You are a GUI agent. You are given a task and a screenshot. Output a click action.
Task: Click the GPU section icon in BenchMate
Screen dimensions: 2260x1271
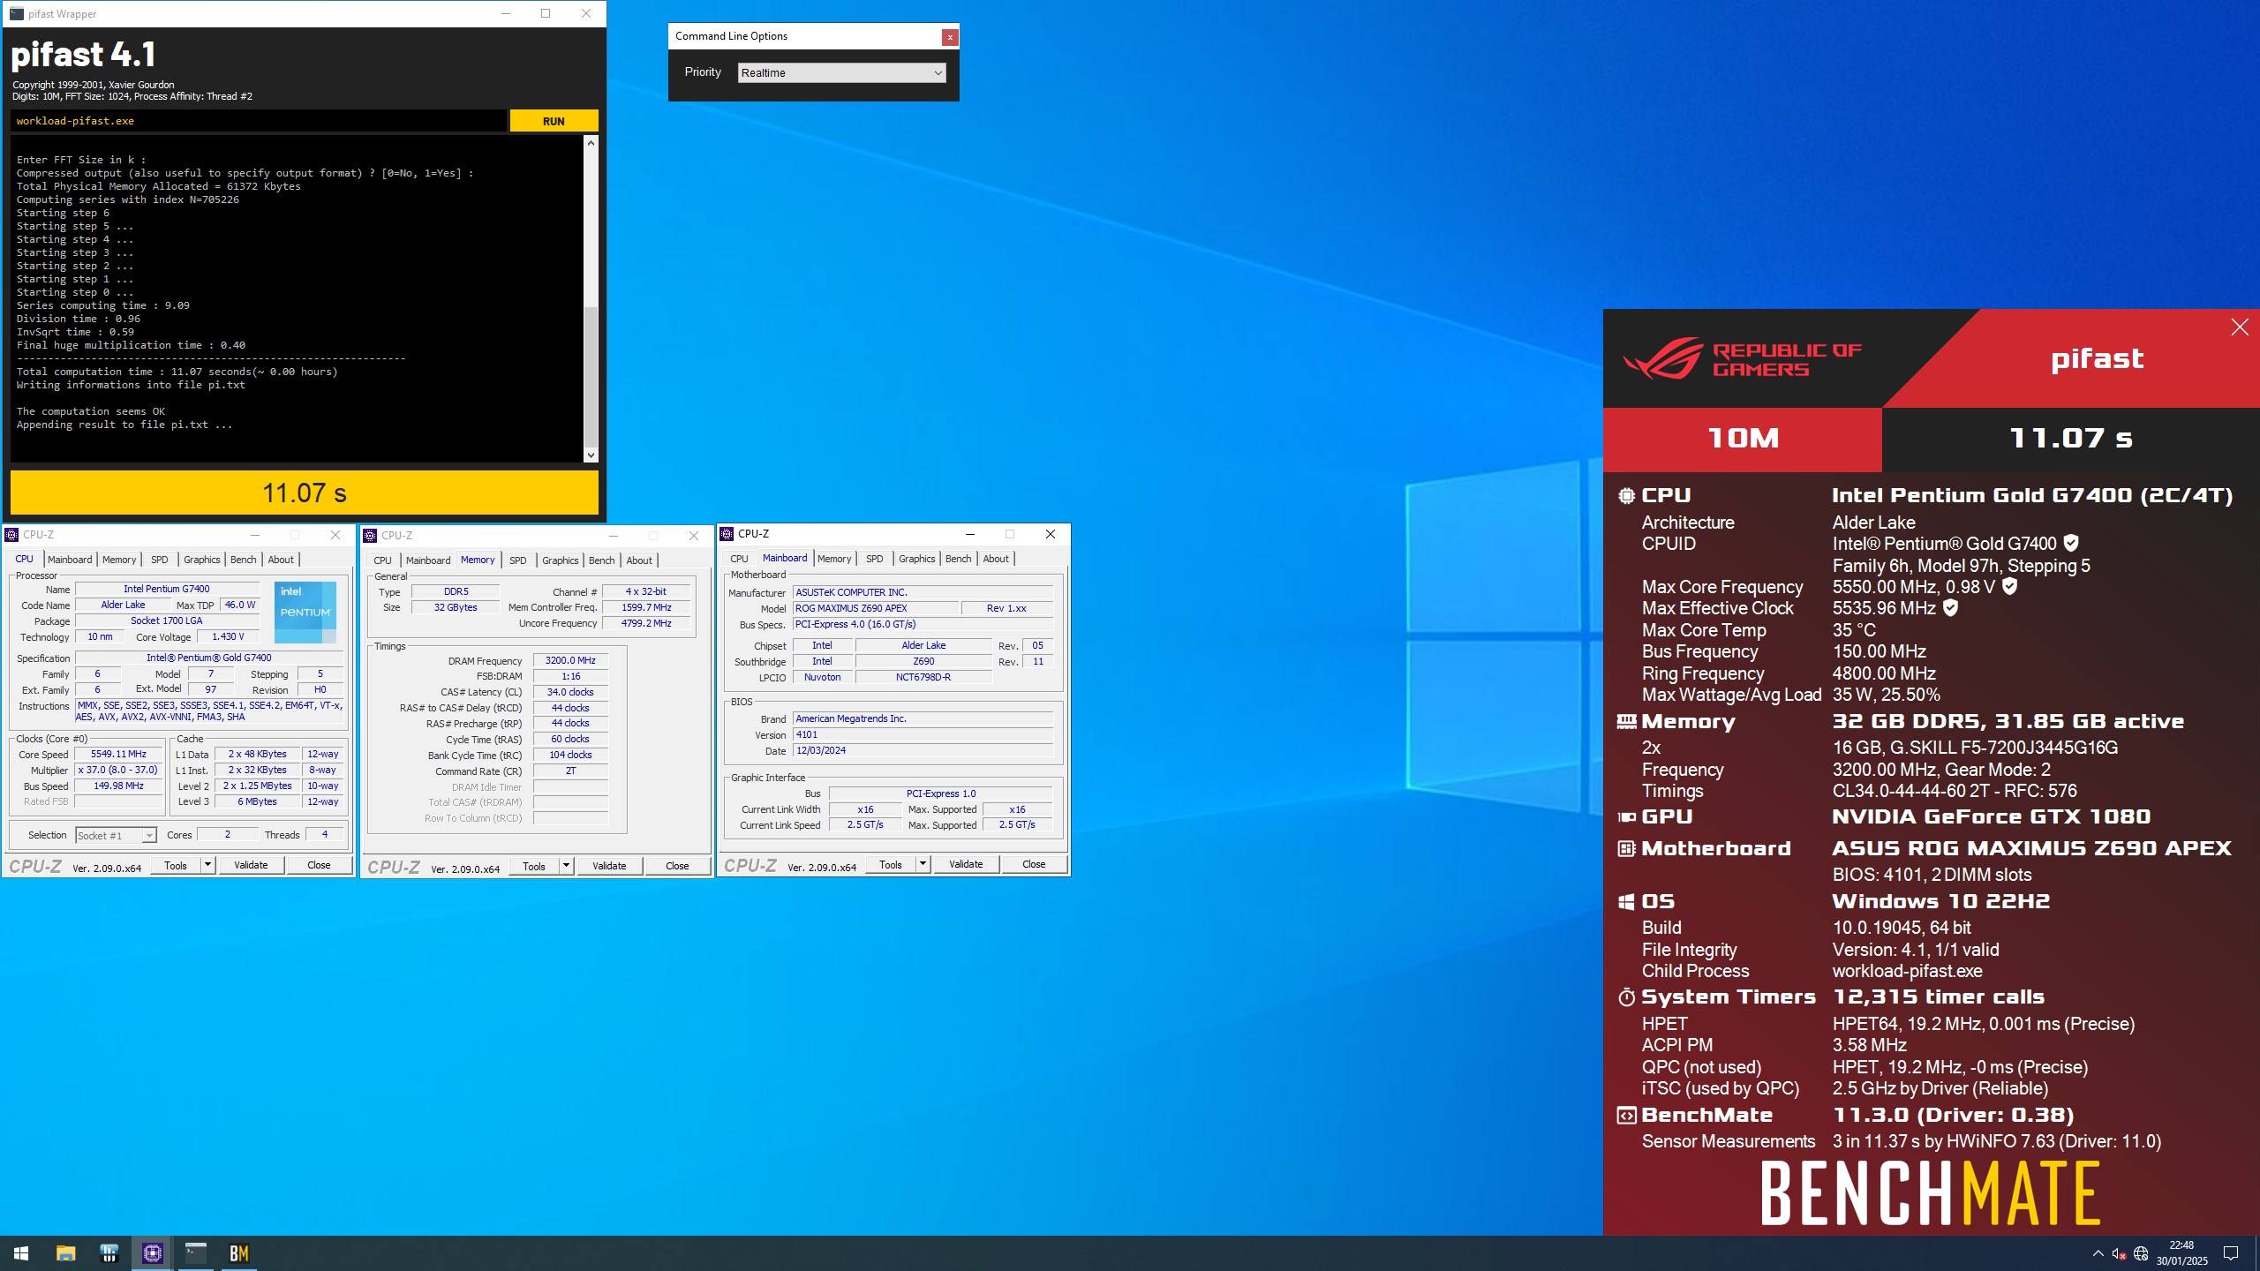pyautogui.click(x=1626, y=817)
